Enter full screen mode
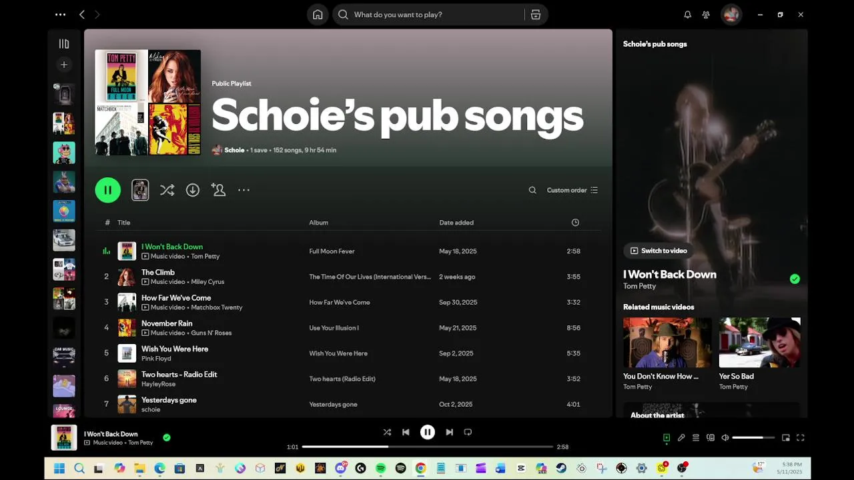The image size is (854, 480). [x=801, y=438]
